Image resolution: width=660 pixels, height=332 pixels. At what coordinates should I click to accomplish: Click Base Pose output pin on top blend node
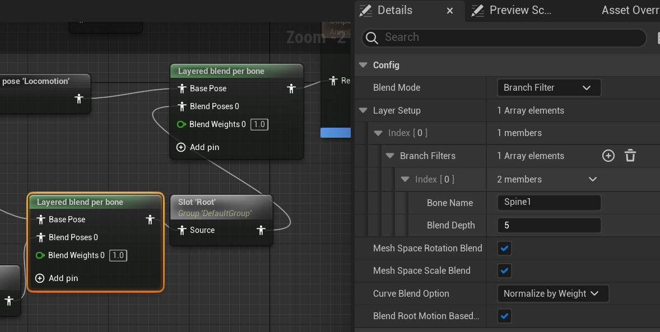tap(291, 88)
